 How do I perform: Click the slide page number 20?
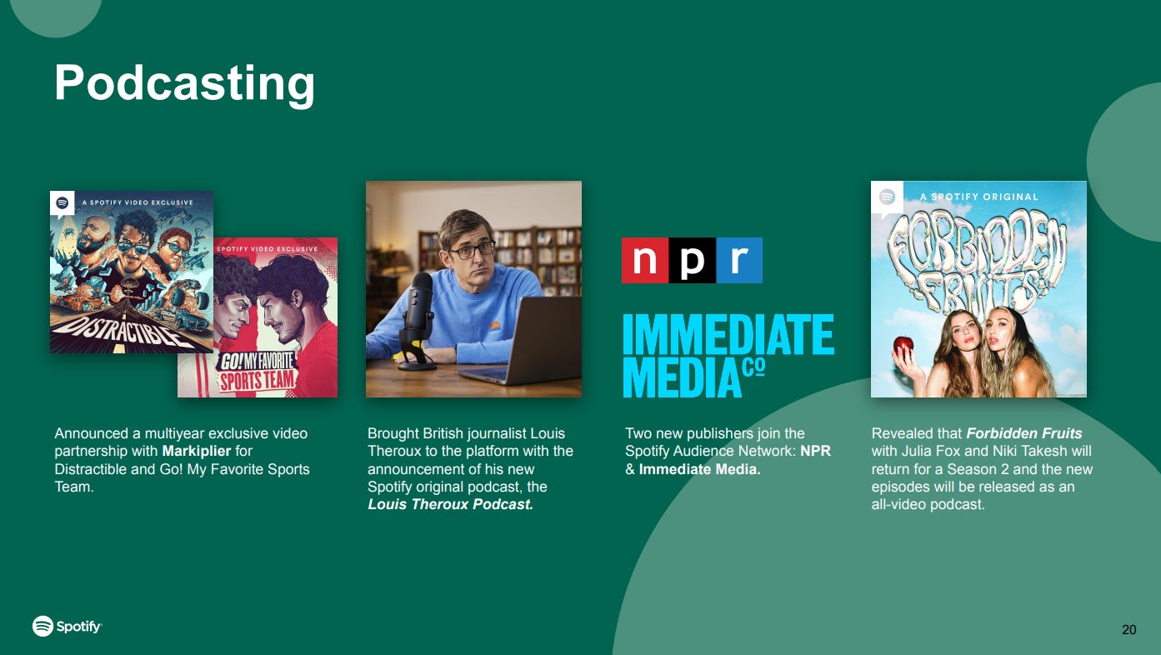point(1128,629)
